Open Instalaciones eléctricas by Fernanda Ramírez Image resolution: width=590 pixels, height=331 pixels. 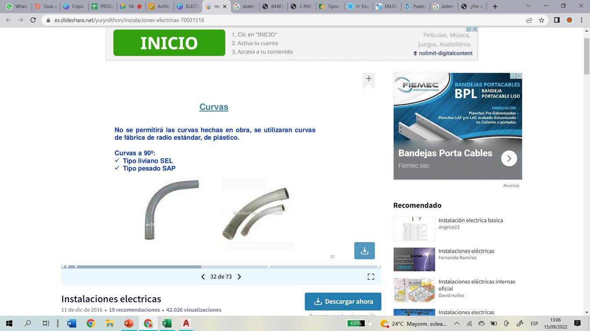pos(466,251)
